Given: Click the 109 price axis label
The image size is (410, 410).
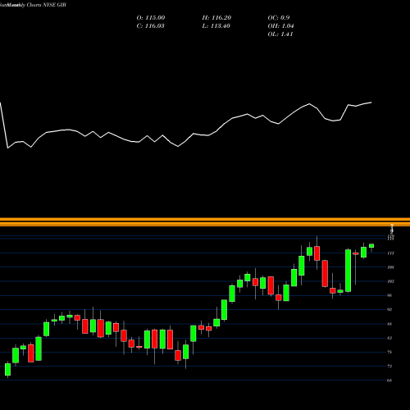Looking at the screenshot, I should tap(390, 267).
